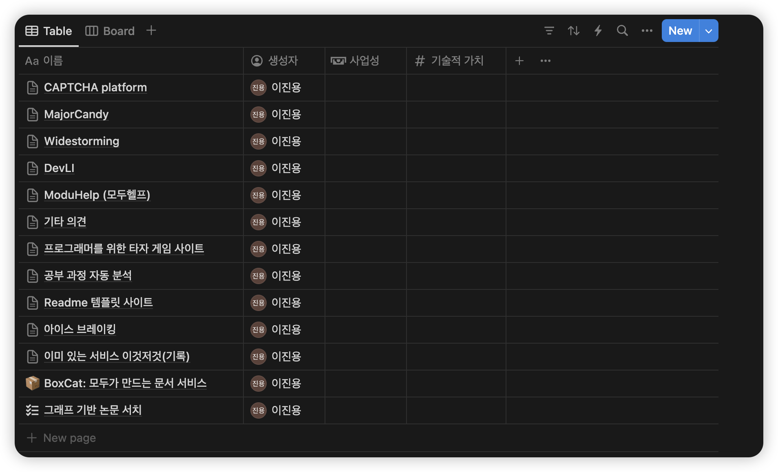
Task: Click the checklist icon of 그래프 기반 논문 서치
Action: pos(32,410)
